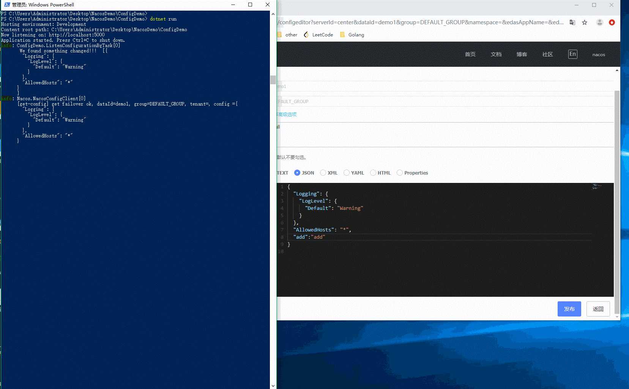The height and width of the screenshot is (389, 629).
Task: Click the 发布 publish button
Action: click(x=569, y=309)
